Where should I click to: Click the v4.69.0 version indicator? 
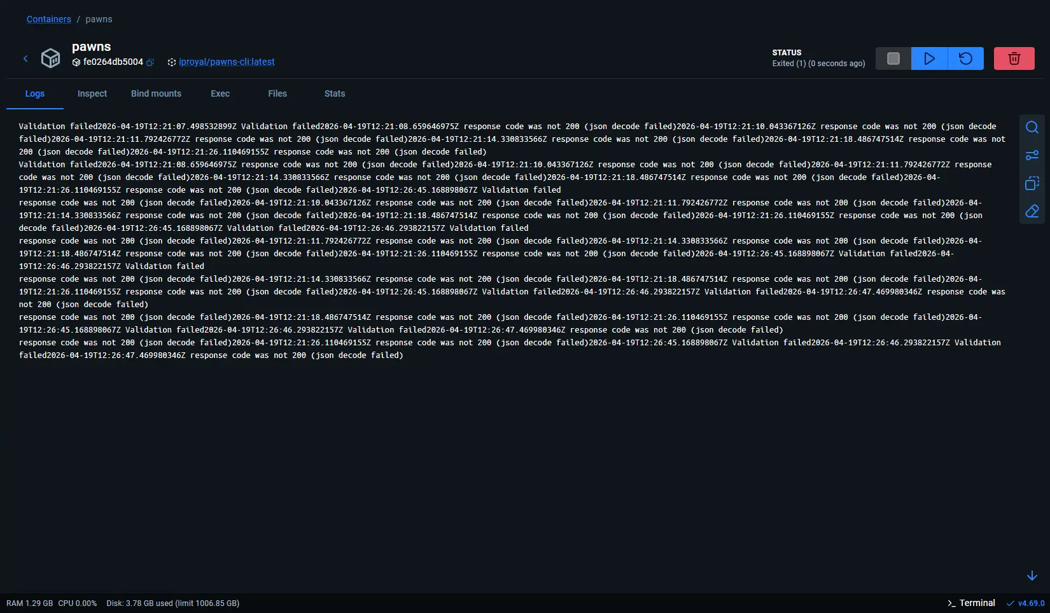1026,603
